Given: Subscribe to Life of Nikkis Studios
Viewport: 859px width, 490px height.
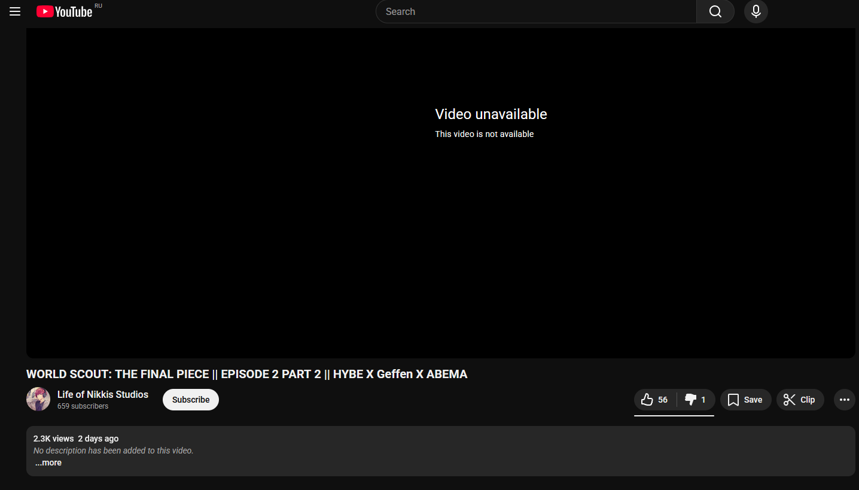Looking at the screenshot, I should click(191, 400).
